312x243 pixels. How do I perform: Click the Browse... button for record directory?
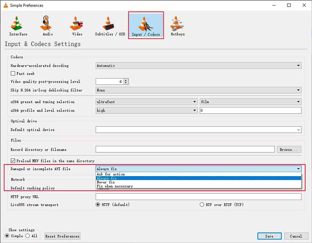pyautogui.click(x=289, y=150)
